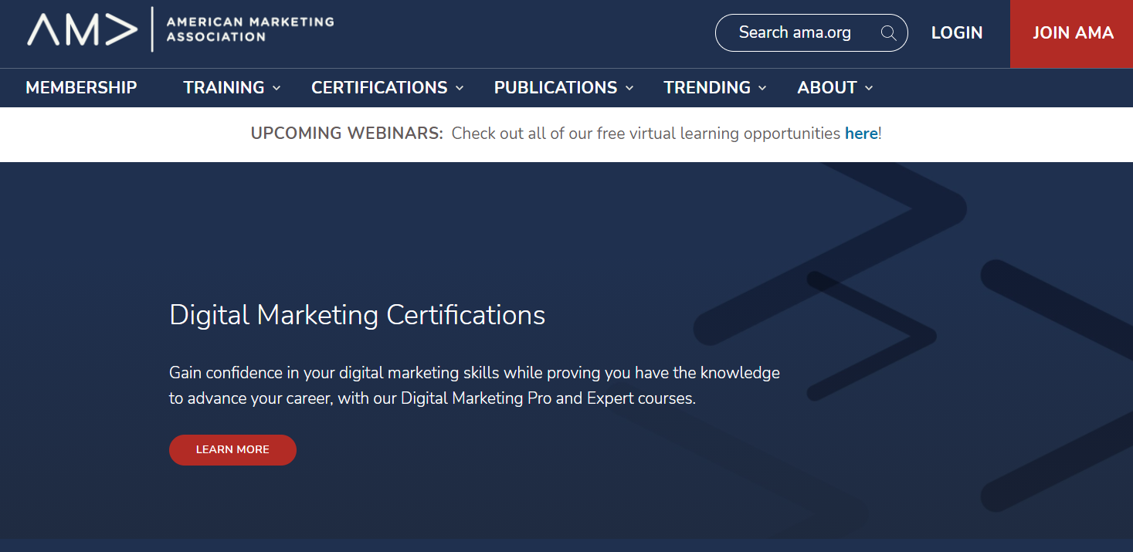Expand the CERTIFICATIONS dropdown chevron
This screenshot has width=1133, height=552.
click(x=460, y=88)
